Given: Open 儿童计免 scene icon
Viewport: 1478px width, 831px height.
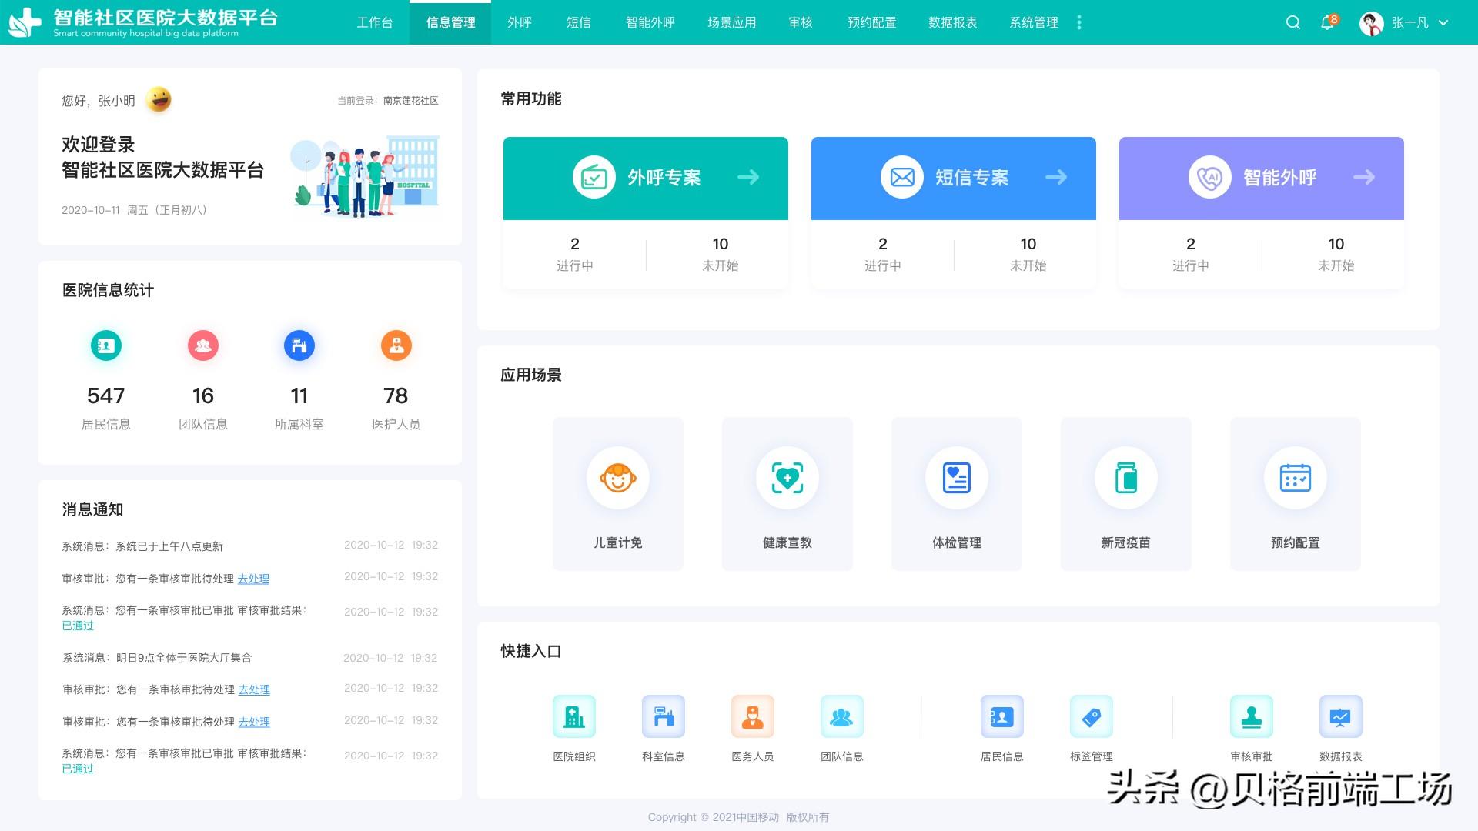Looking at the screenshot, I should point(617,478).
